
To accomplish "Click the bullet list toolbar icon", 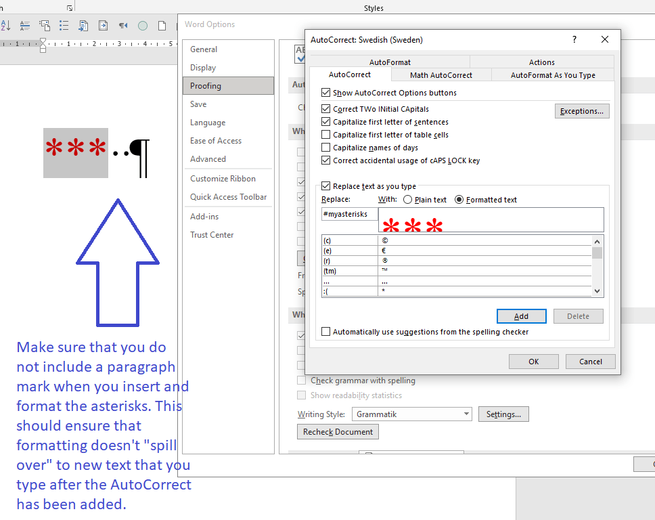I will pyautogui.click(x=64, y=26).
